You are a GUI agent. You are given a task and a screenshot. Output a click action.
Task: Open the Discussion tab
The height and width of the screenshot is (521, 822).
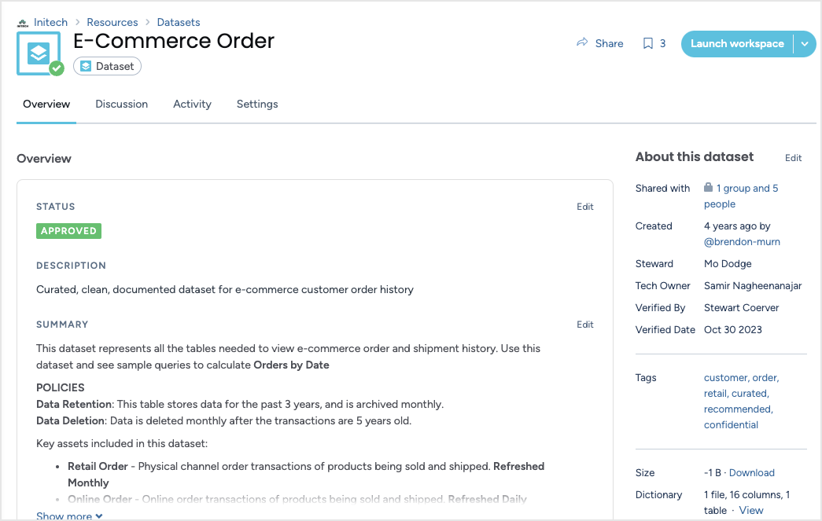click(x=122, y=105)
